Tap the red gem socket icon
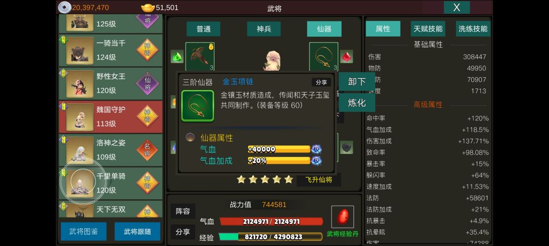 (346, 56)
